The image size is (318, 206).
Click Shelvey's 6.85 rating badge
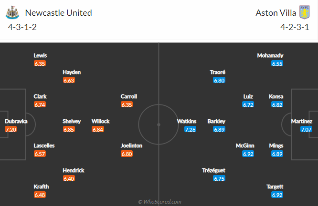point(69,129)
